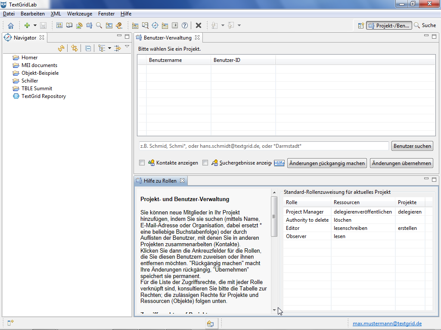Refresh the Navigator view
This screenshot has width=441, height=330.
[61, 49]
